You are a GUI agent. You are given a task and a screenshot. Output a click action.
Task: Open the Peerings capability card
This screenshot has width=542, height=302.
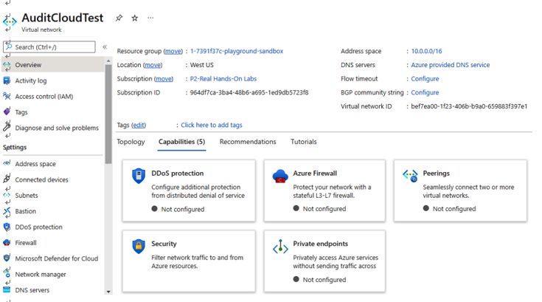[460, 191]
